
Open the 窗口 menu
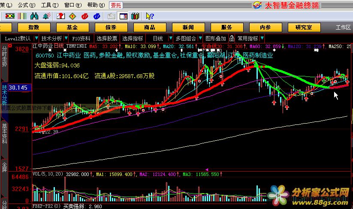pos(73,5)
